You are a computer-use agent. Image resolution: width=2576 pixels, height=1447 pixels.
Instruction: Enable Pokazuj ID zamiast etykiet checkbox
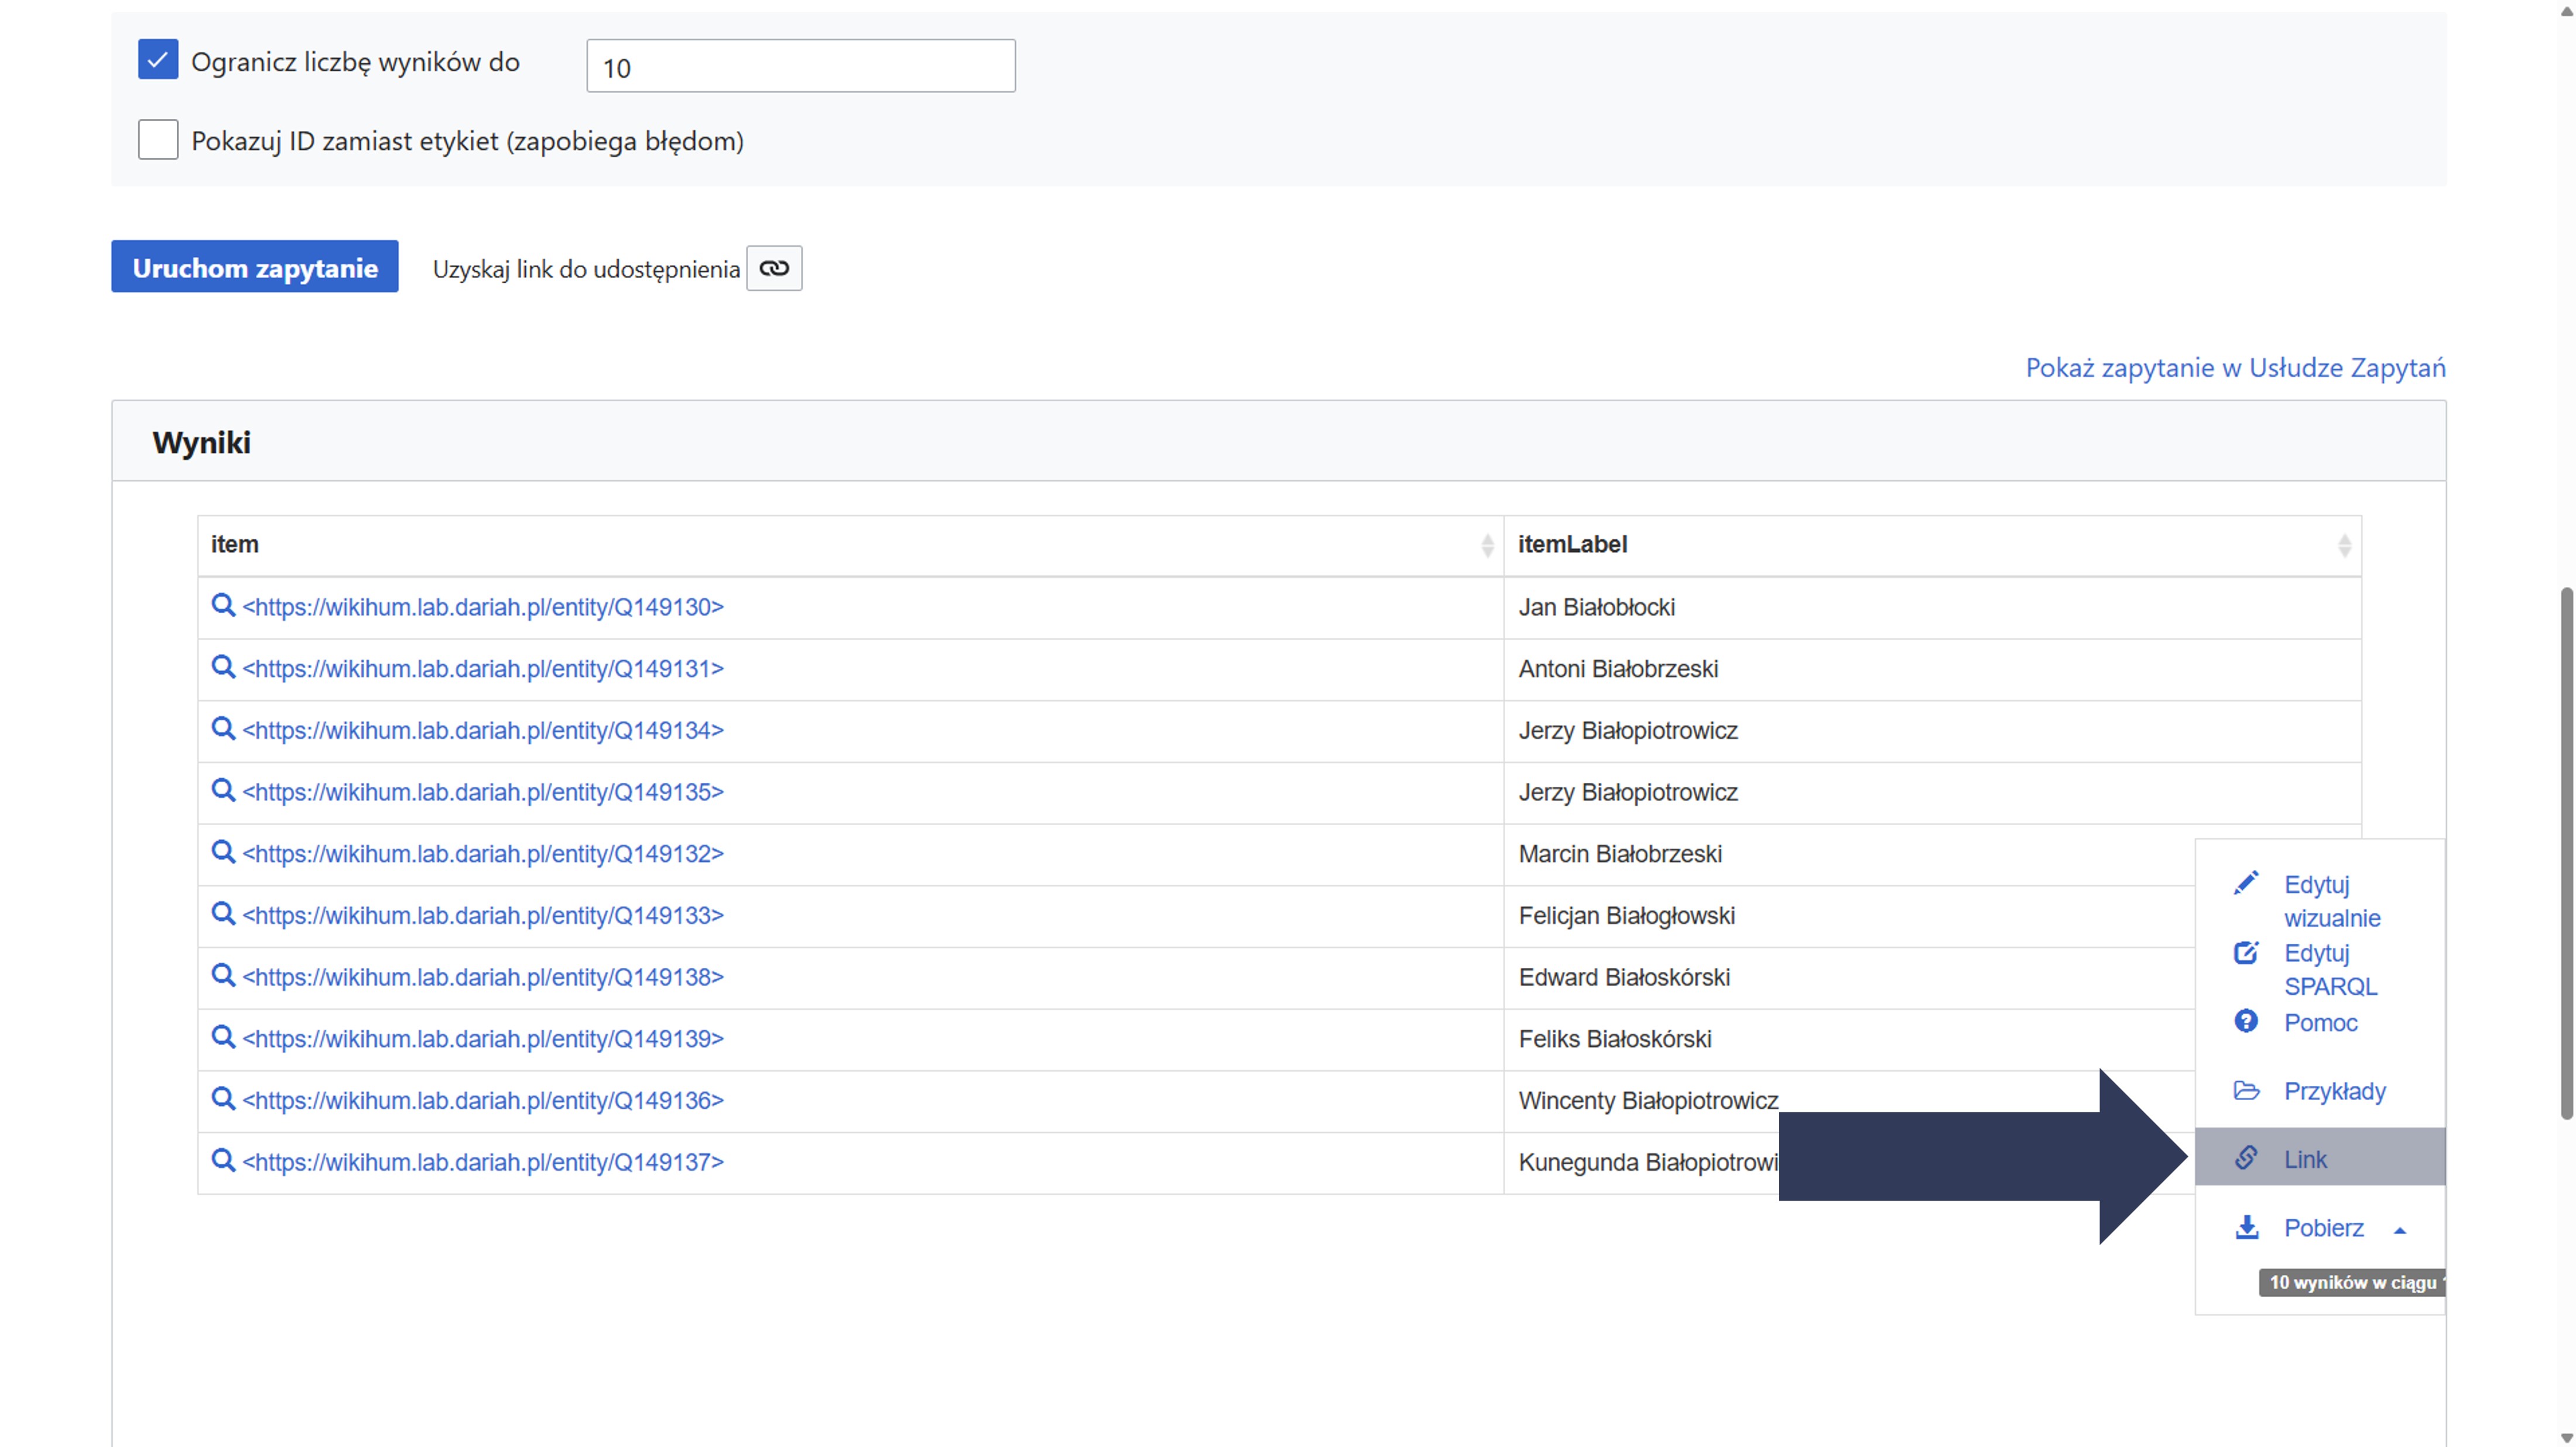[158, 140]
